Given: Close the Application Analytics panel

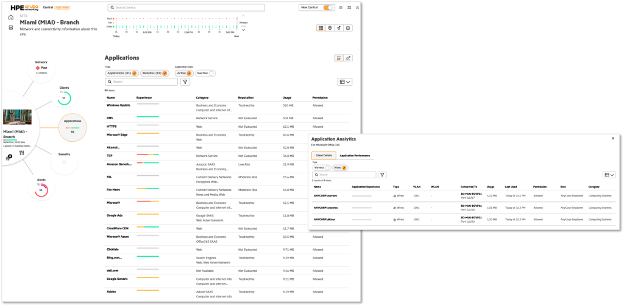Looking at the screenshot, I should pos(613,138).
